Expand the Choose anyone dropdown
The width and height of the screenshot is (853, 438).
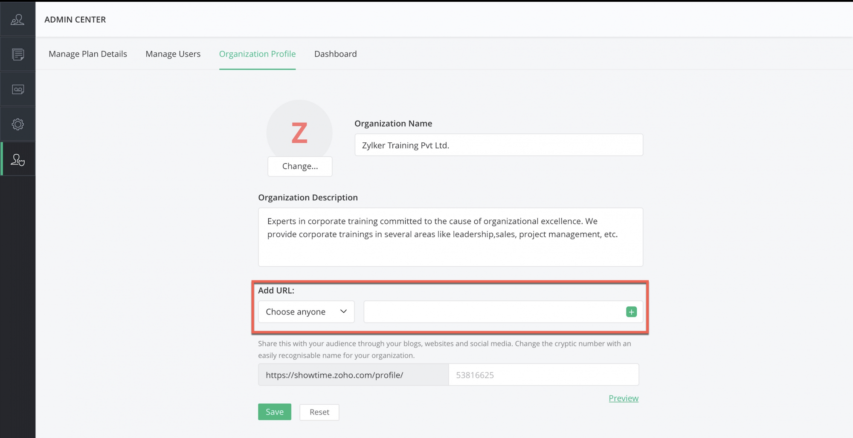[x=306, y=312]
